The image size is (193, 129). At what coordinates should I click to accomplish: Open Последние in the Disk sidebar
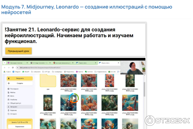coord(13,89)
